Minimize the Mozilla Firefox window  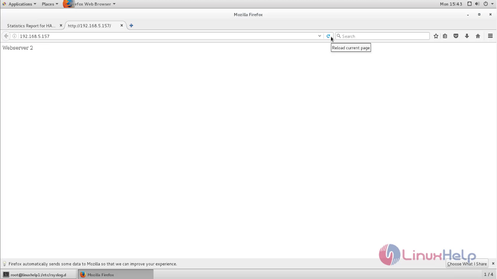(x=468, y=15)
